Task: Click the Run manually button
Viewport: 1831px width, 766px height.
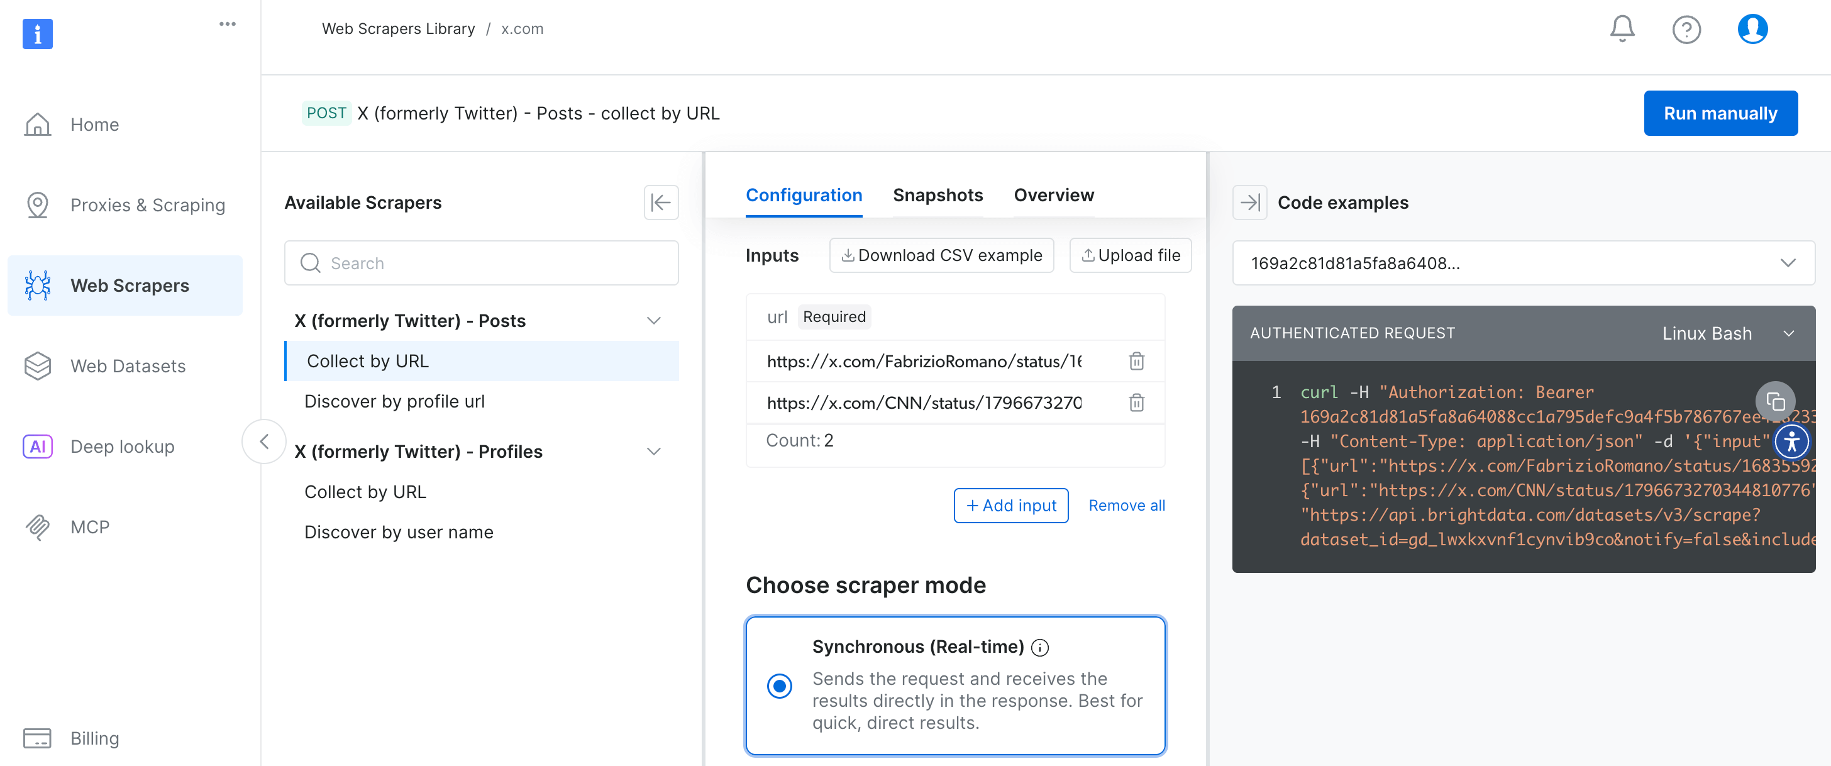Action: [1720, 113]
